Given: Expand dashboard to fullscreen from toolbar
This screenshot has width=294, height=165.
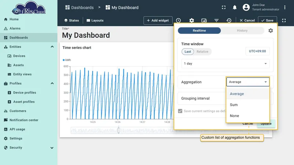Looking at the screenshot, I should tap(284, 21).
